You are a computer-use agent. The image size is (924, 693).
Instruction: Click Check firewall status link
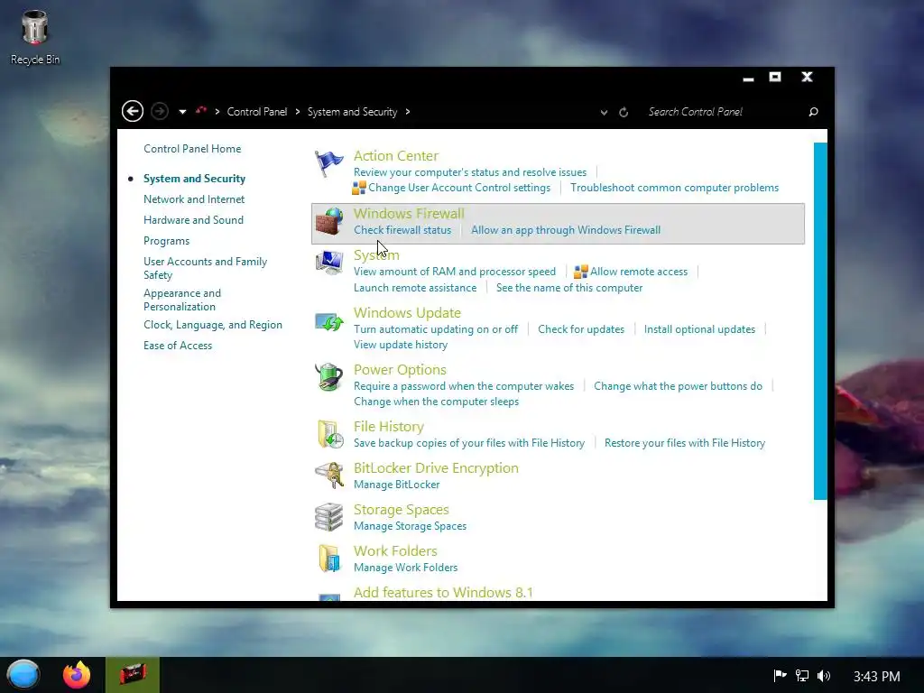(402, 230)
